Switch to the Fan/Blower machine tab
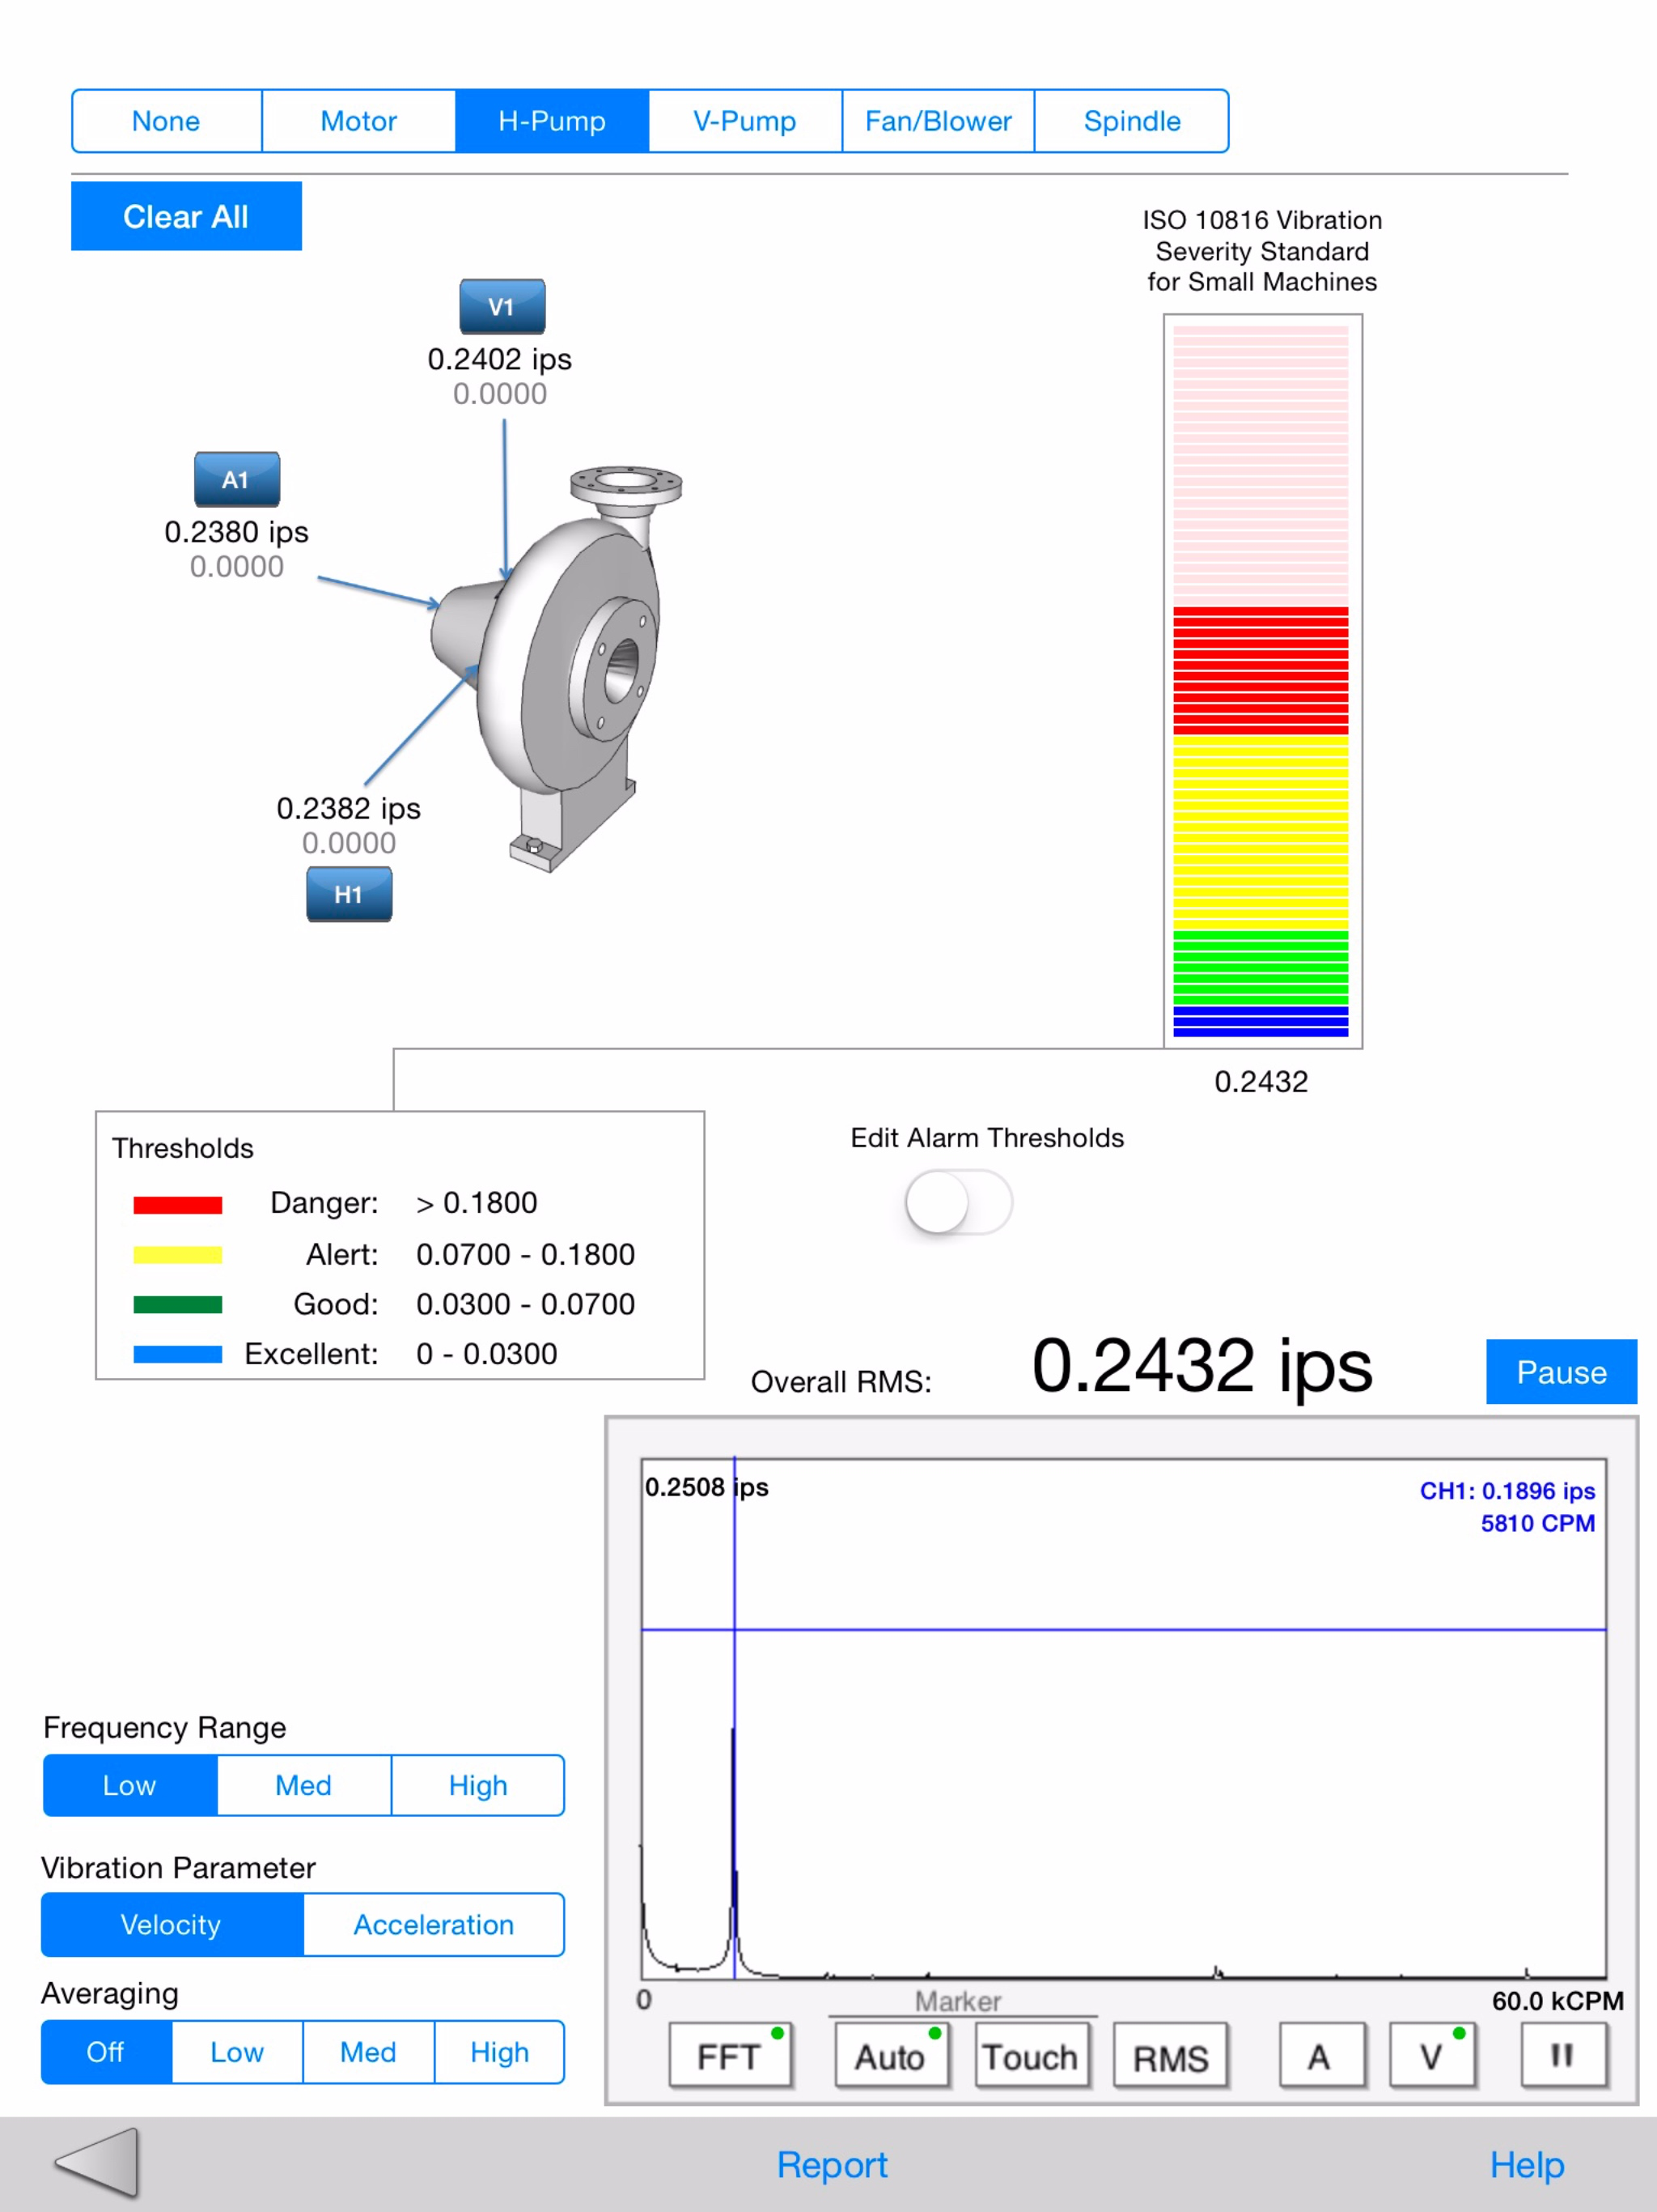 pyautogui.click(x=938, y=120)
